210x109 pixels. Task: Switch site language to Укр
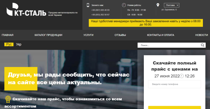tap(19, 44)
